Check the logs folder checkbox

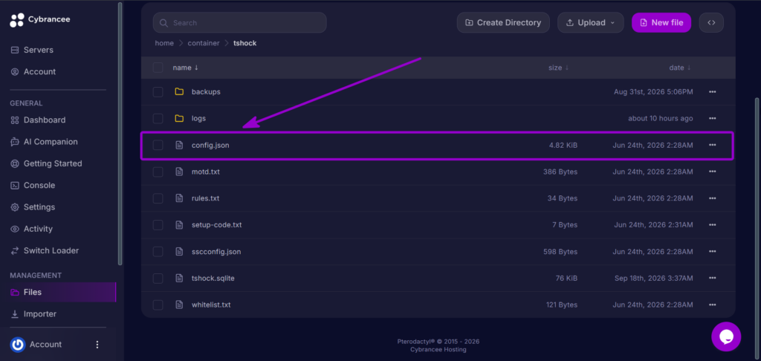tap(158, 118)
